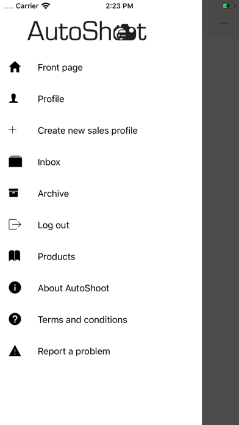Viewport: 239px width, 425px height.
Task: Tap the home icon for Front page
Action: click(x=15, y=67)
